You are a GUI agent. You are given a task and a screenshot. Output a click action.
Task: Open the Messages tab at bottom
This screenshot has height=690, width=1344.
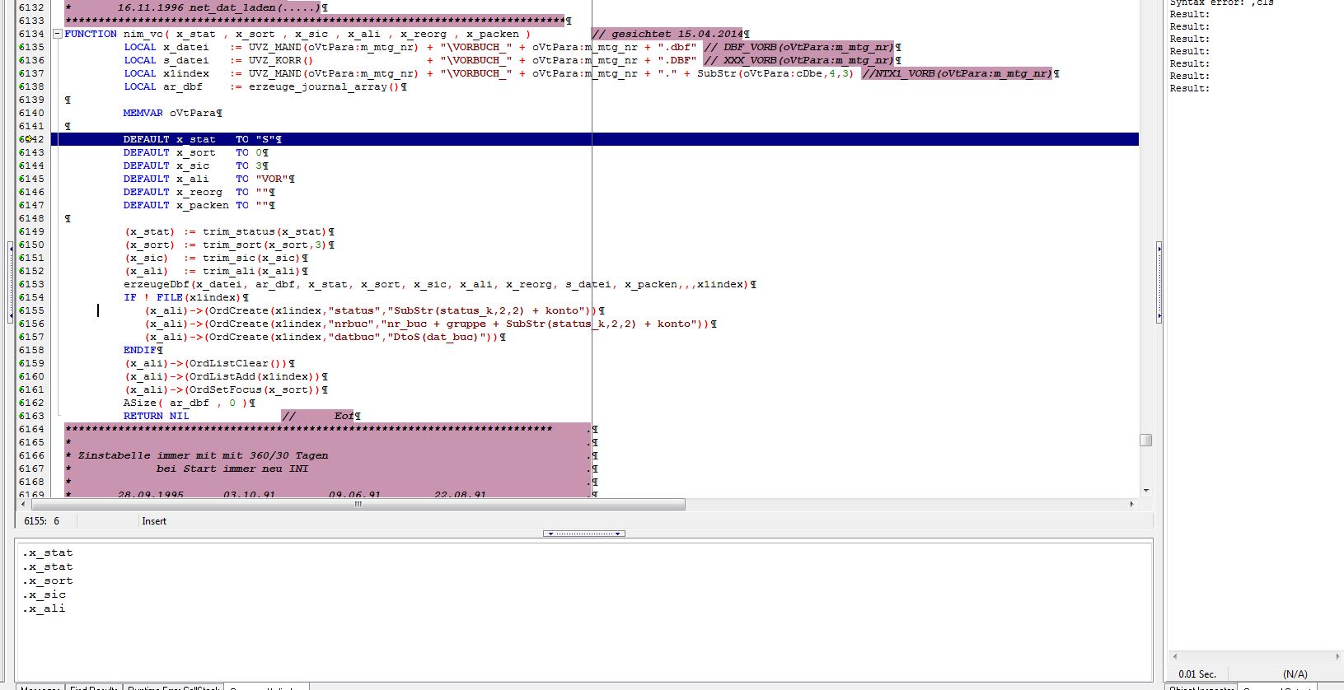pos(40,687)
